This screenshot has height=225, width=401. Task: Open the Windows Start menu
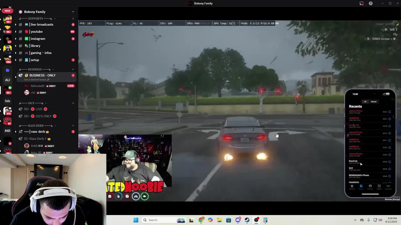point(136,220)
